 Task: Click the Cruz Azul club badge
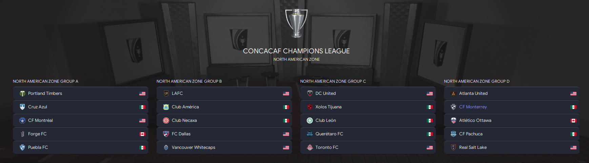[22, 107]
